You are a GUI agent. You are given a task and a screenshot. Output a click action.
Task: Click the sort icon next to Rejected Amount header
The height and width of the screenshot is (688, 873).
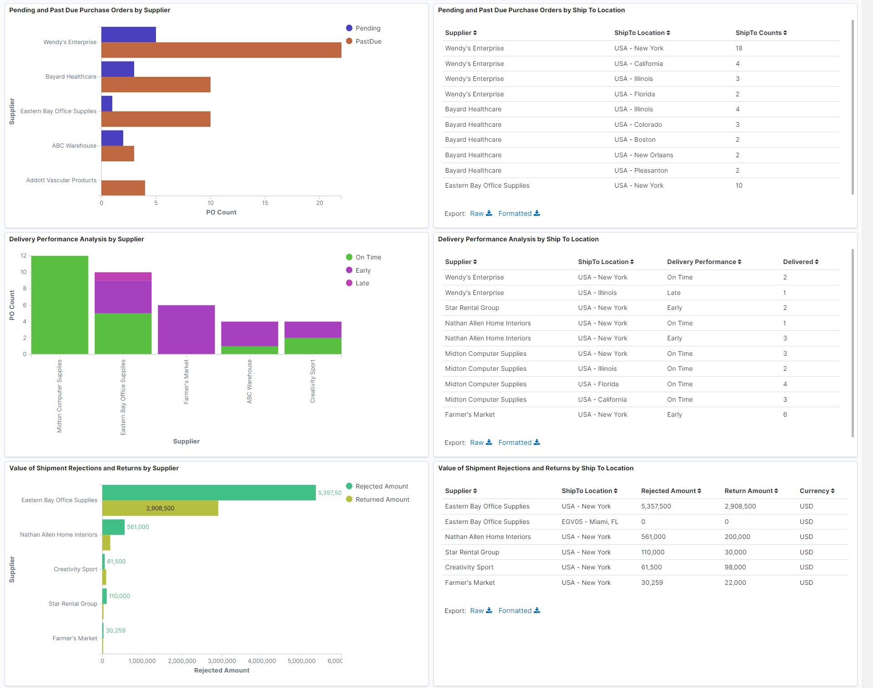(x=699, y=491)
